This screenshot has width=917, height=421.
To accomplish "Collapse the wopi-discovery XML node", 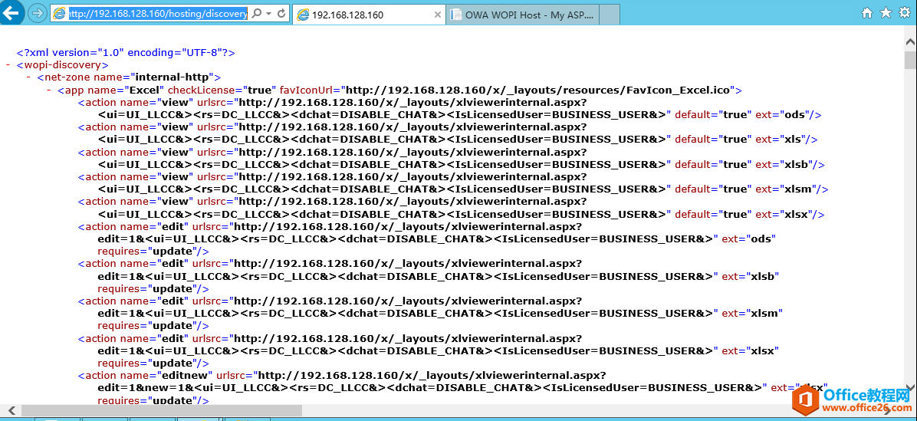I will pos(8,65).
